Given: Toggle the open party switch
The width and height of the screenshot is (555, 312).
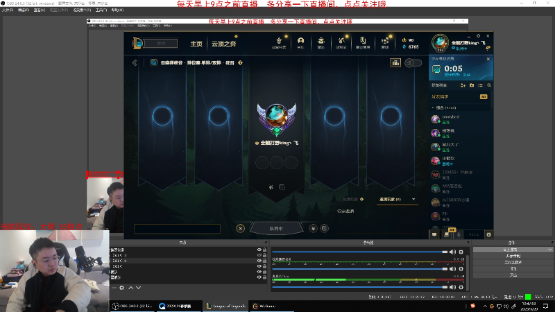Looking at the screenshot, I should (x=413, y=62).
